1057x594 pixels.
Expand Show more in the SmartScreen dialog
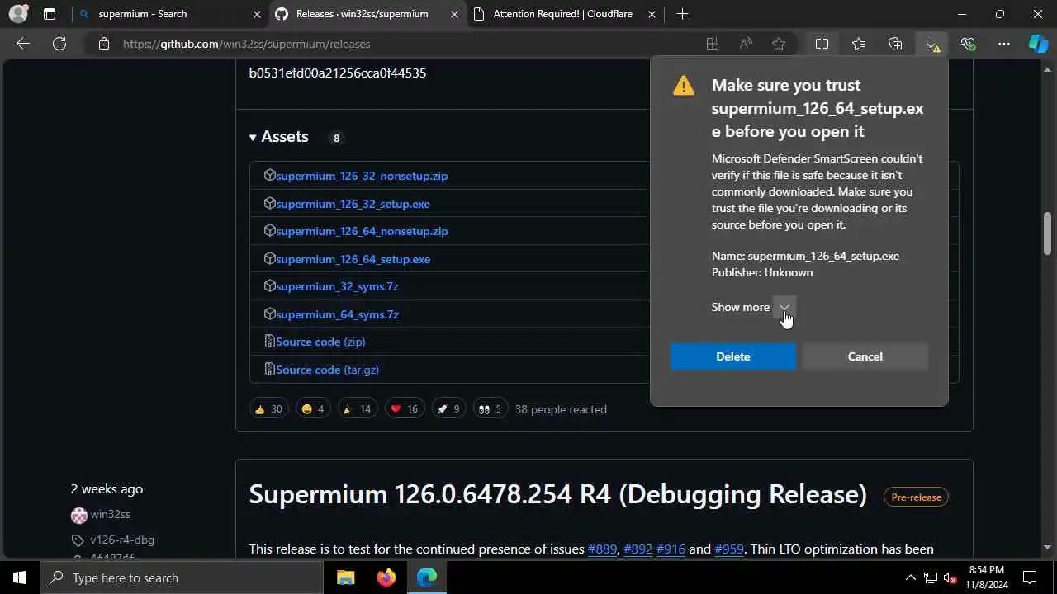pos(784,307)
